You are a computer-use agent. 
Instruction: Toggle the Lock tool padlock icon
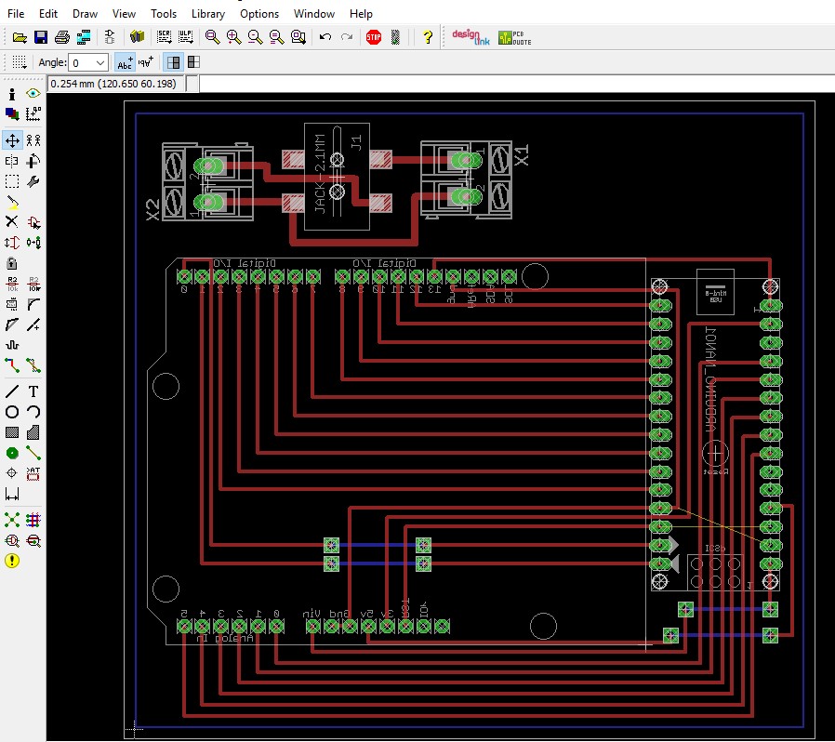pos(12,263)
